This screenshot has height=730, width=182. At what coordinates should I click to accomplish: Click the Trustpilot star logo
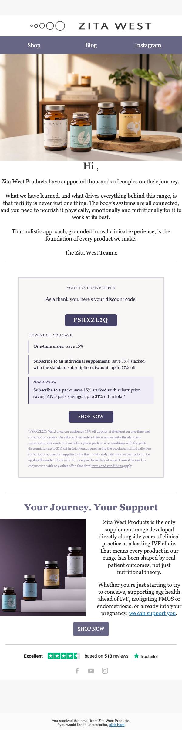[x=146, y=656]
